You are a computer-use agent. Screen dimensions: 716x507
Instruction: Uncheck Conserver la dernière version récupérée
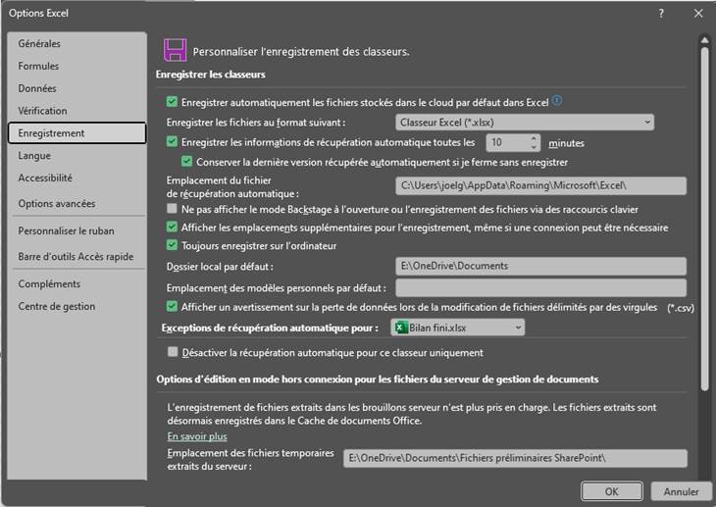point(186,161)
